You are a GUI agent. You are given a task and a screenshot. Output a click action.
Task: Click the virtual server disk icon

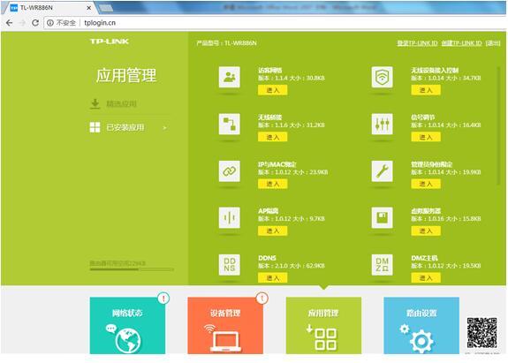[383, 217]
